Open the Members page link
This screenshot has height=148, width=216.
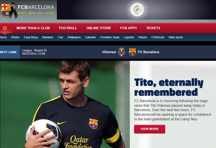pyautogui.click(x=48, y=37)
